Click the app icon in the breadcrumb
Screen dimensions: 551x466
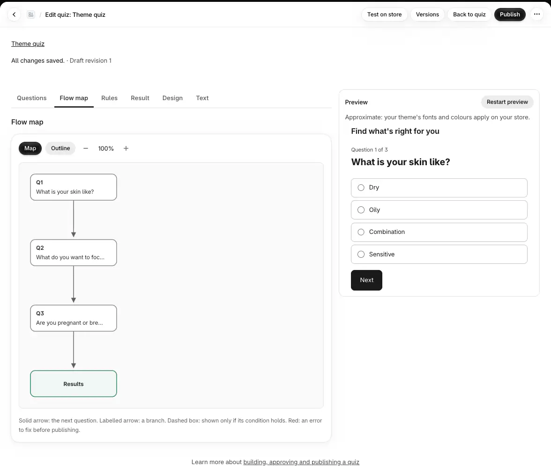(31, 15)
